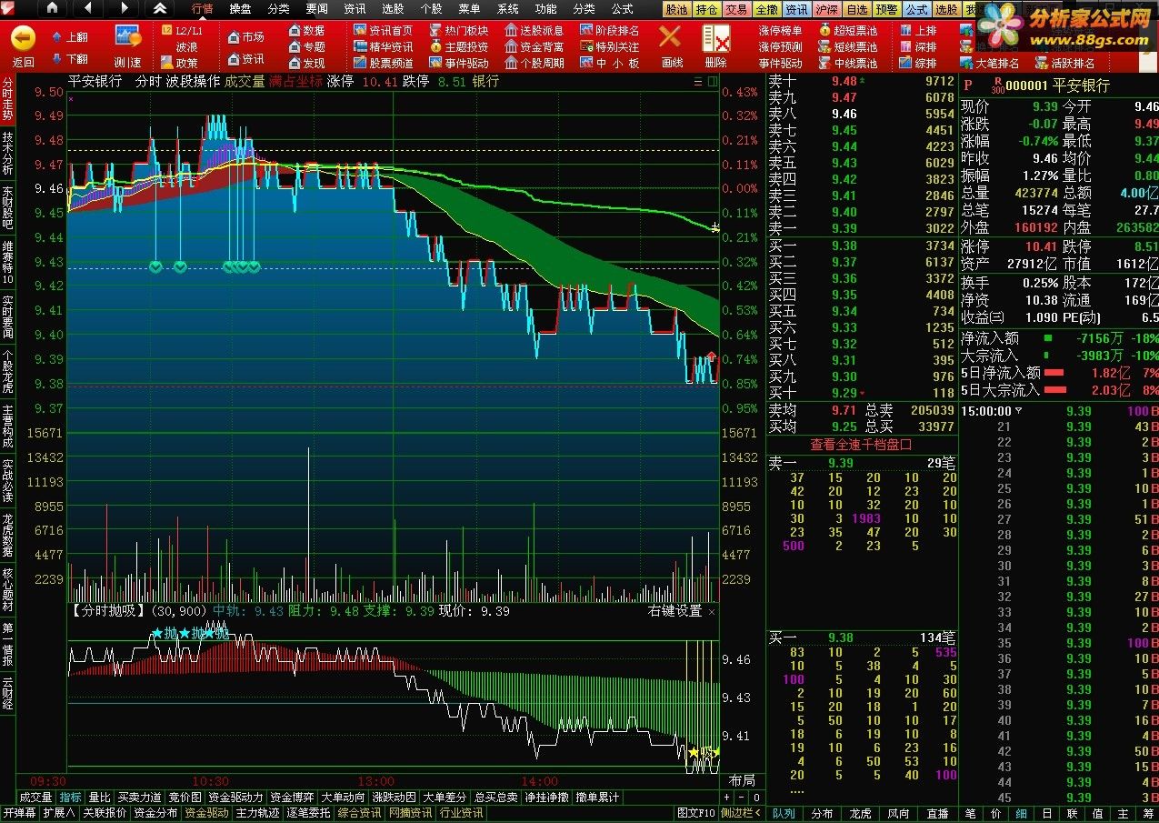Open 上排 ranking icon
The image size is (1159, 823).
[x=906, y=30]
